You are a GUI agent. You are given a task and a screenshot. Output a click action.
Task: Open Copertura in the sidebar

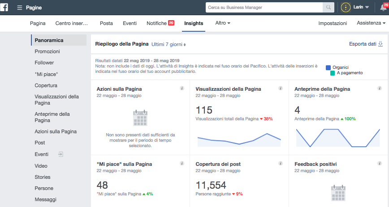click(x=46, y=85)
